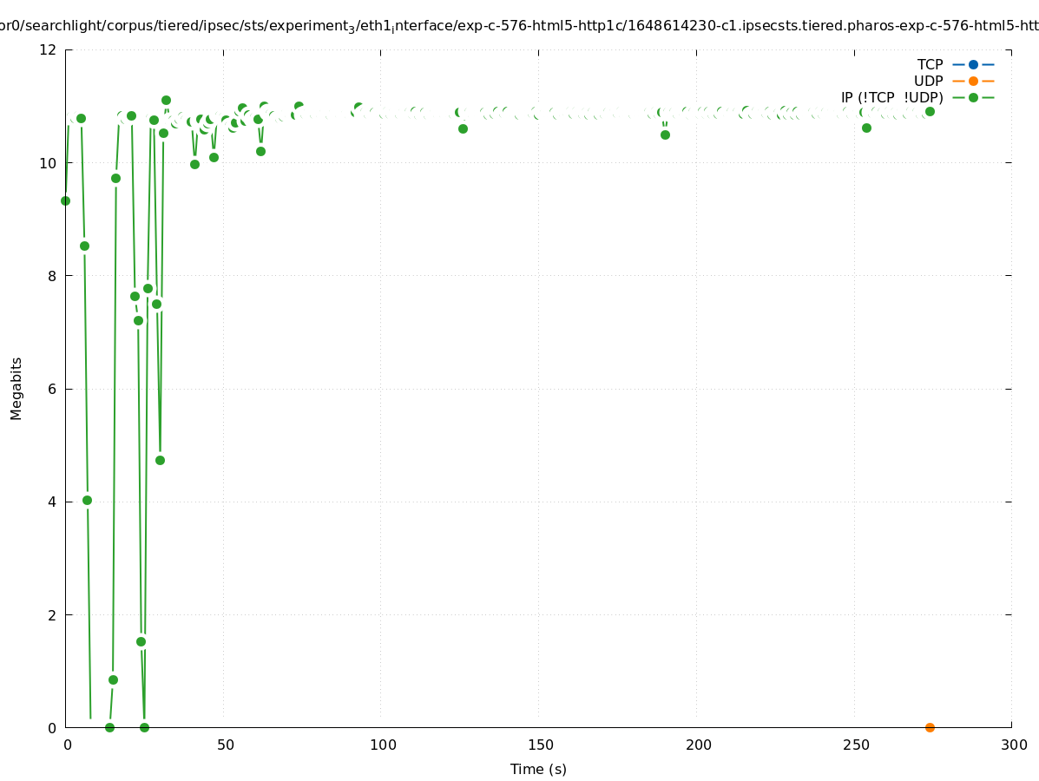Click the blue TCP legend marker
The height and width of the screenshot is (781, 1039).
973,64
